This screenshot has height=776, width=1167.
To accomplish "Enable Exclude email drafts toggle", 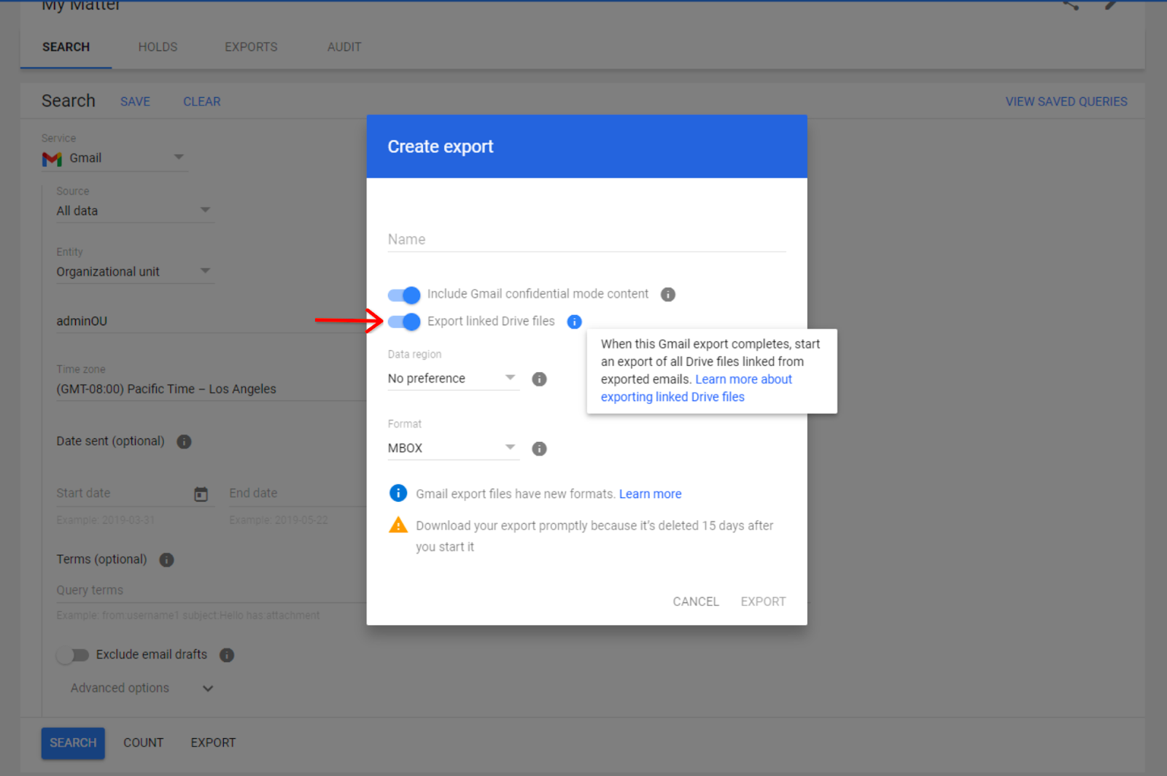I will coord(73,655).
